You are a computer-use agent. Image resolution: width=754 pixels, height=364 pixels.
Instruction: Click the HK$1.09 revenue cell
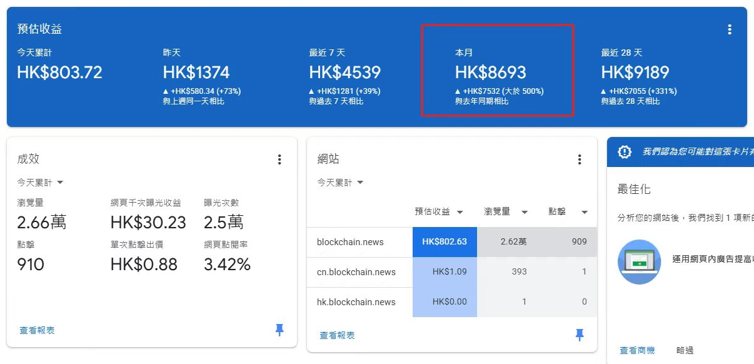point(445,272)
